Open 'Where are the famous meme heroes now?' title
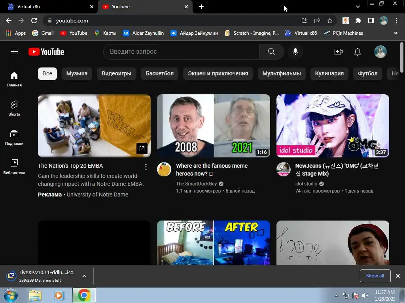Image resolution: width=405 pixels, height=303 pixels. (x=212, y=170)
